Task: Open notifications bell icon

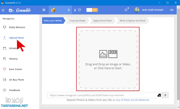Action: pos(126,10)
